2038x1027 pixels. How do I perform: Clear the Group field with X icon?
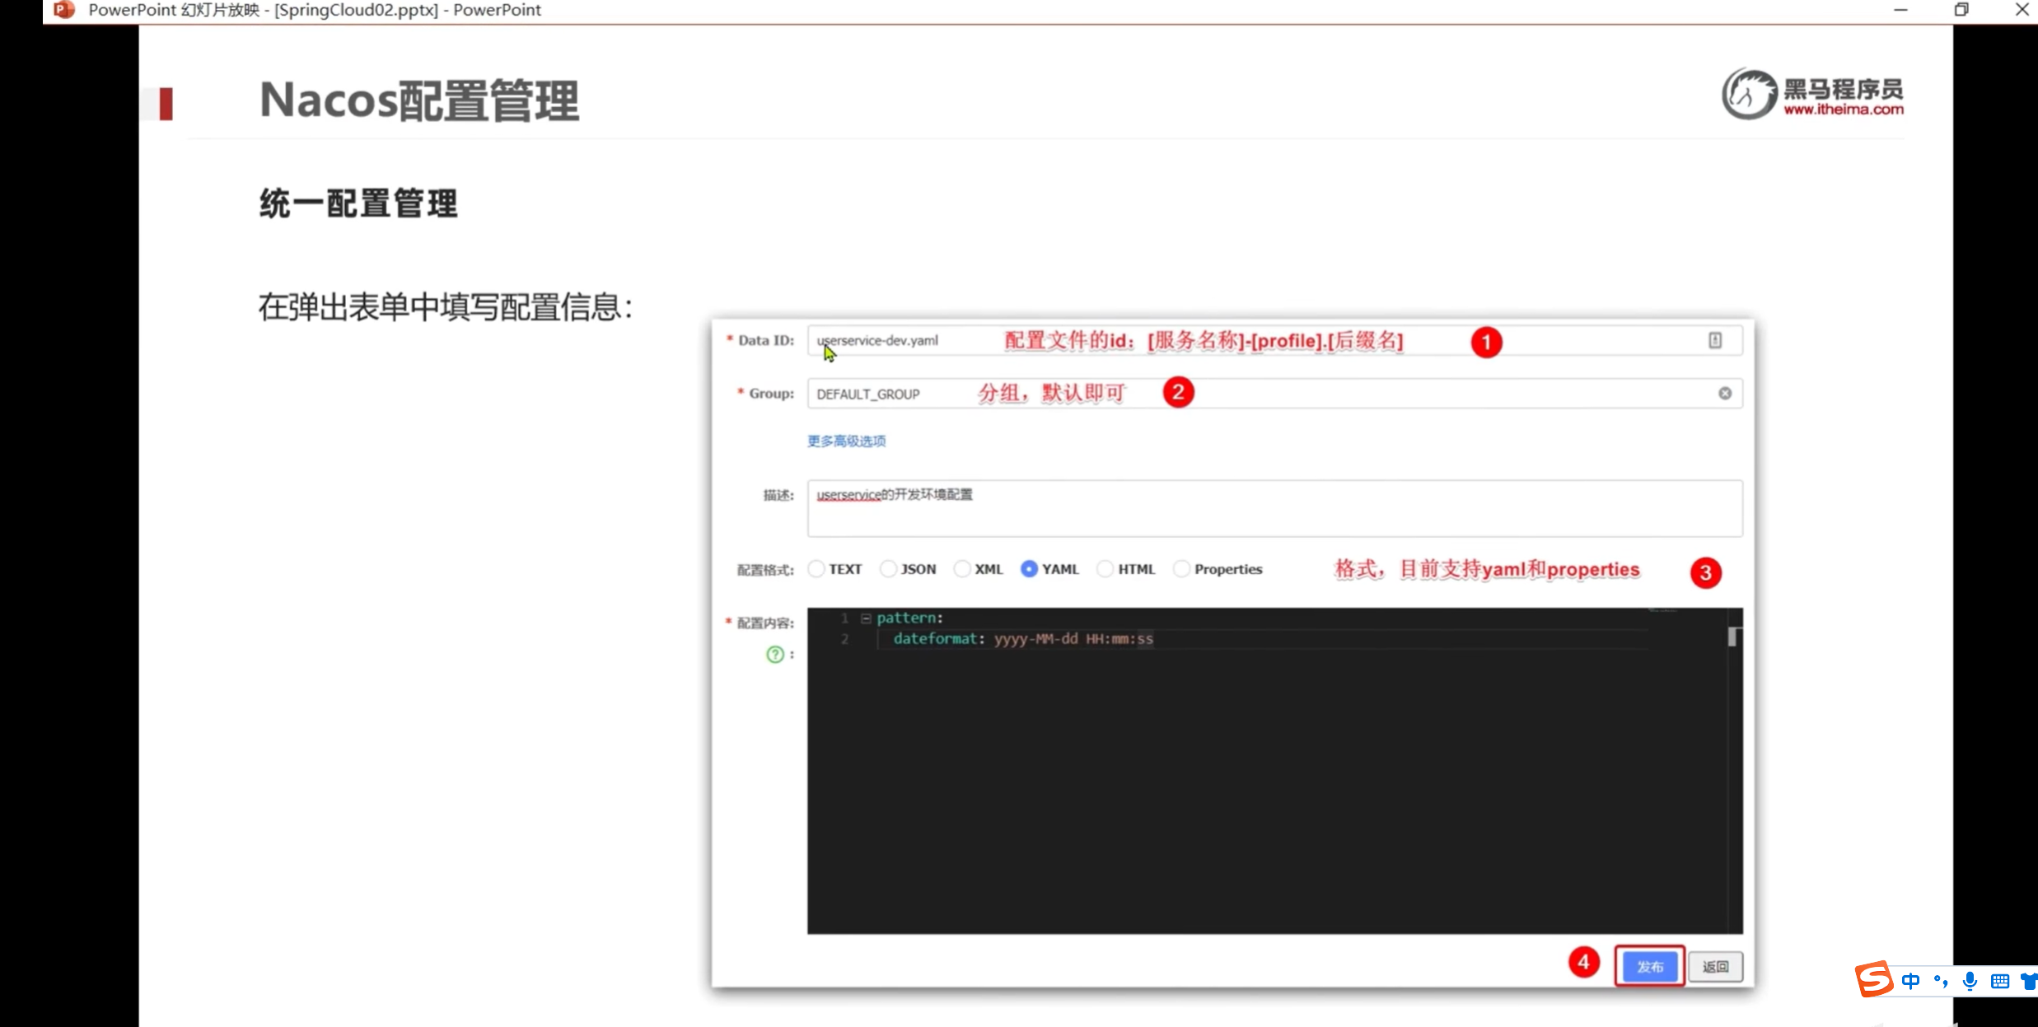coord(1725,394)
